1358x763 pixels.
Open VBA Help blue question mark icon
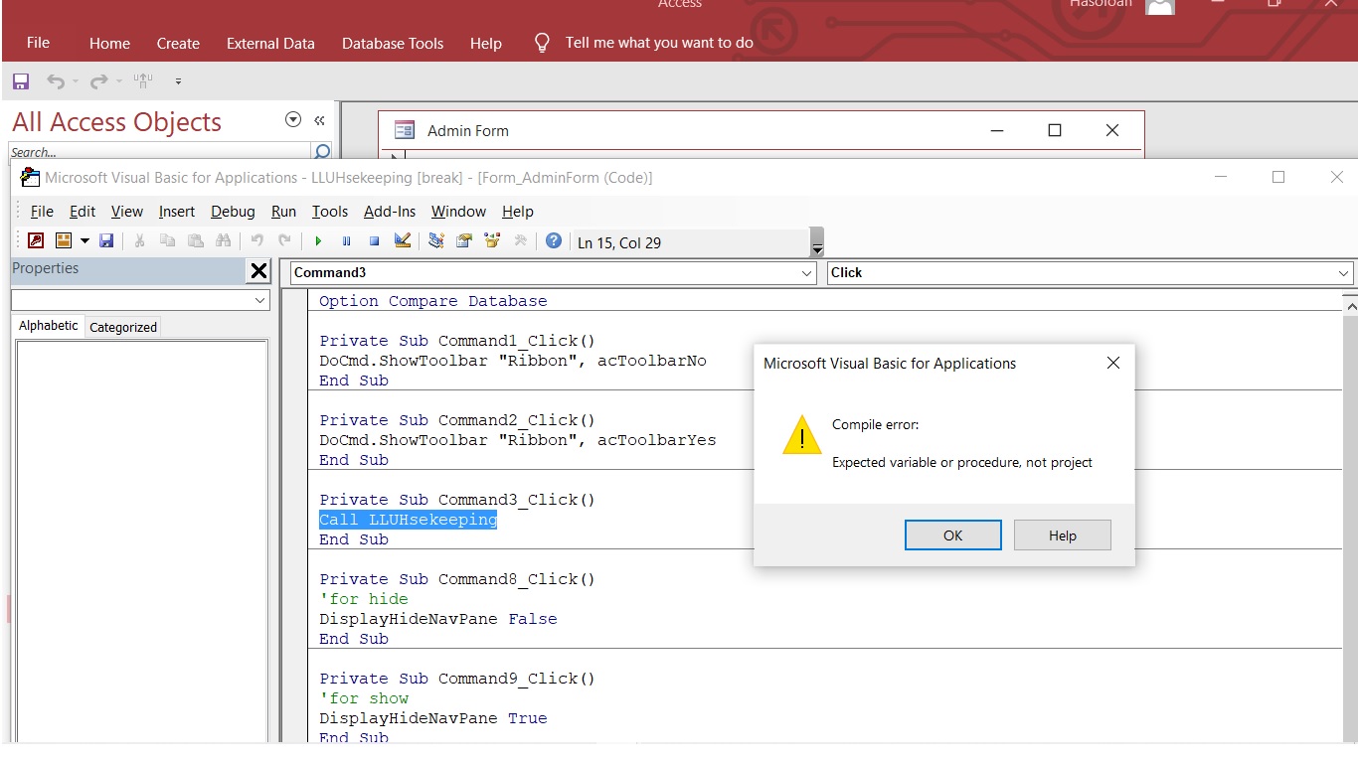coord(554,240)
